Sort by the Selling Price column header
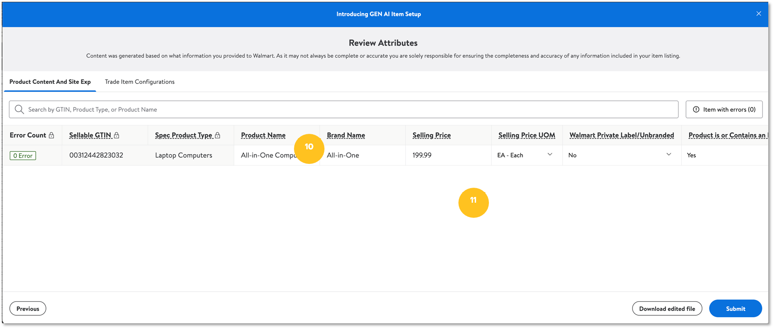This screenshot has width=774, height=329. pos(431,135)
